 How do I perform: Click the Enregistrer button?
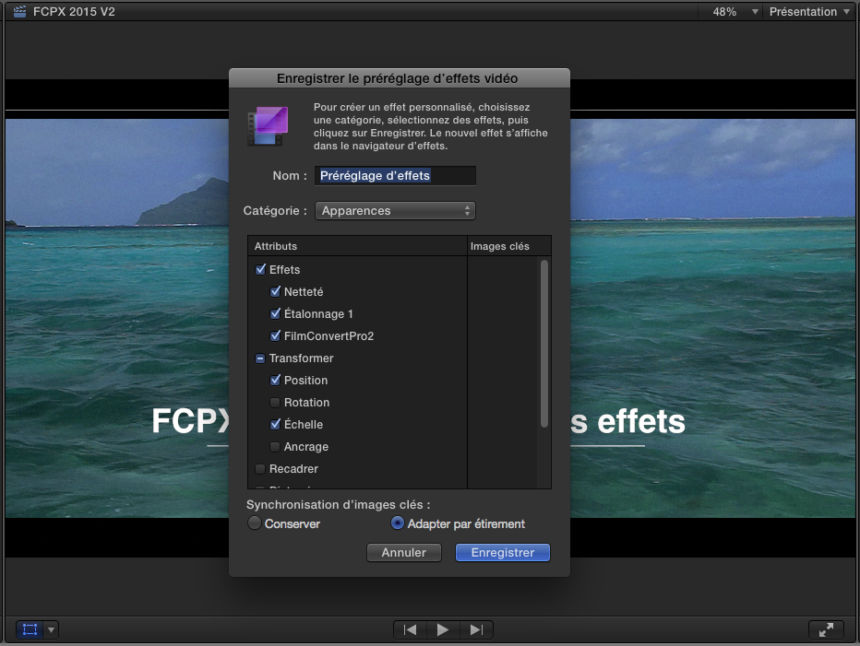tap(502, 552)
